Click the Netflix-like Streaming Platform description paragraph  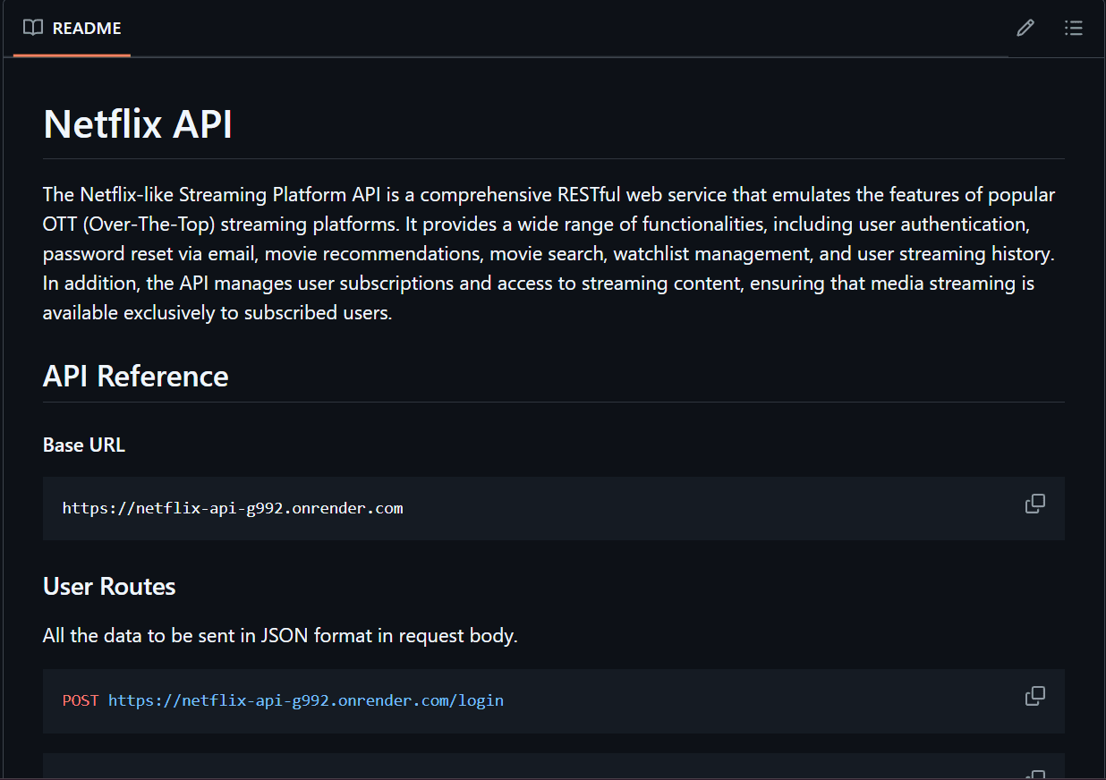549,254
